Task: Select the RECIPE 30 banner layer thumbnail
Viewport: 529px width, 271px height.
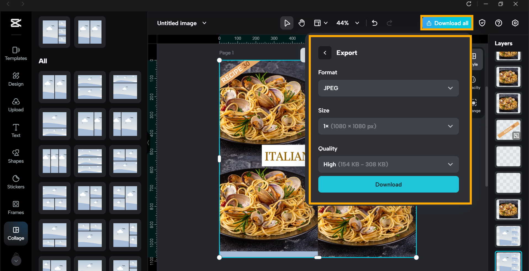Action: 508,130
